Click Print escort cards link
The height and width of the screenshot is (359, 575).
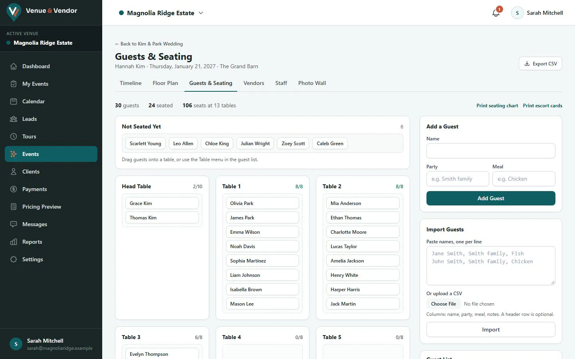point(543,106)
